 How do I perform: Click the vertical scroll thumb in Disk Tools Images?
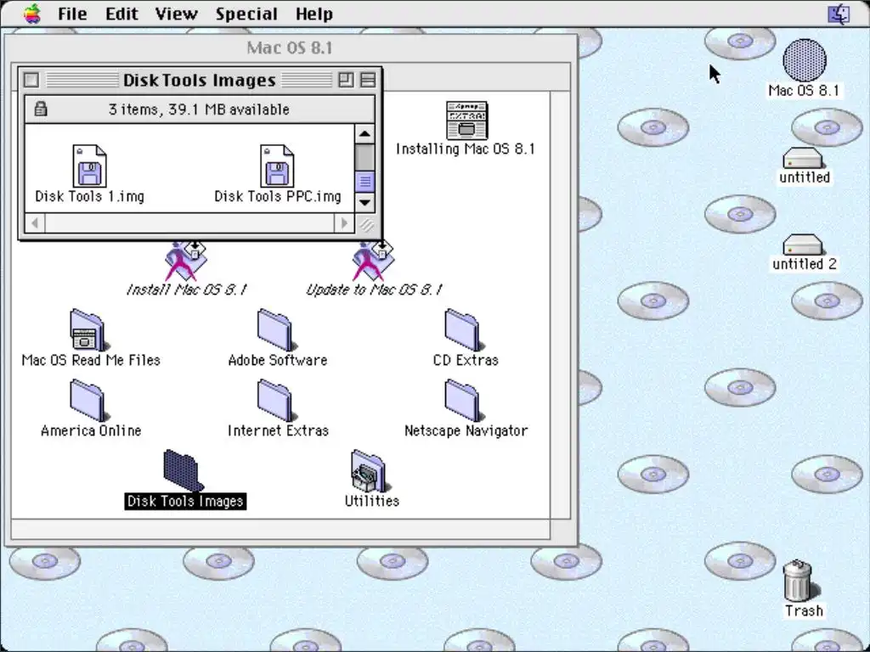point(364,182)
